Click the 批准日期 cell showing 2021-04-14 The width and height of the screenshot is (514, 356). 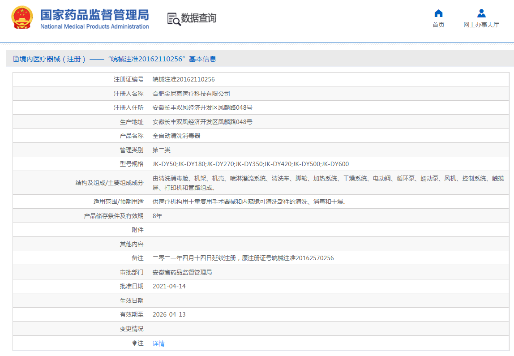(170, 286)
